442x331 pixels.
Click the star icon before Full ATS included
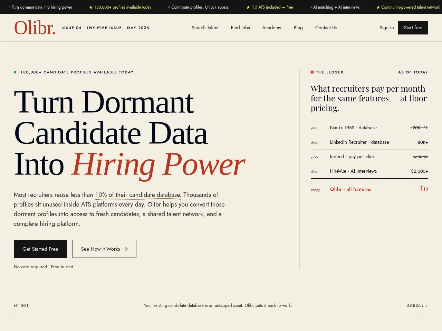pyautogui.click(x=248, y=7)
